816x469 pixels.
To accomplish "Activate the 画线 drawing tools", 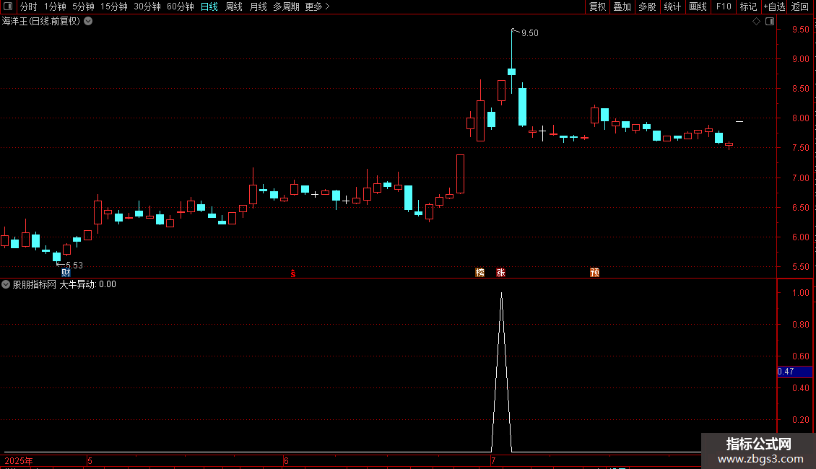I will [698, 6].
